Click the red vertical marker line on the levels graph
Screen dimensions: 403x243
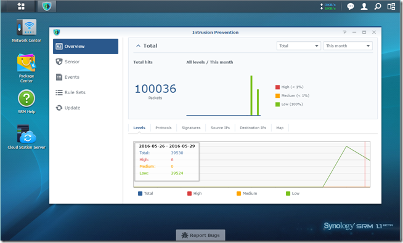pyautogui.click(x=365, y=164)
